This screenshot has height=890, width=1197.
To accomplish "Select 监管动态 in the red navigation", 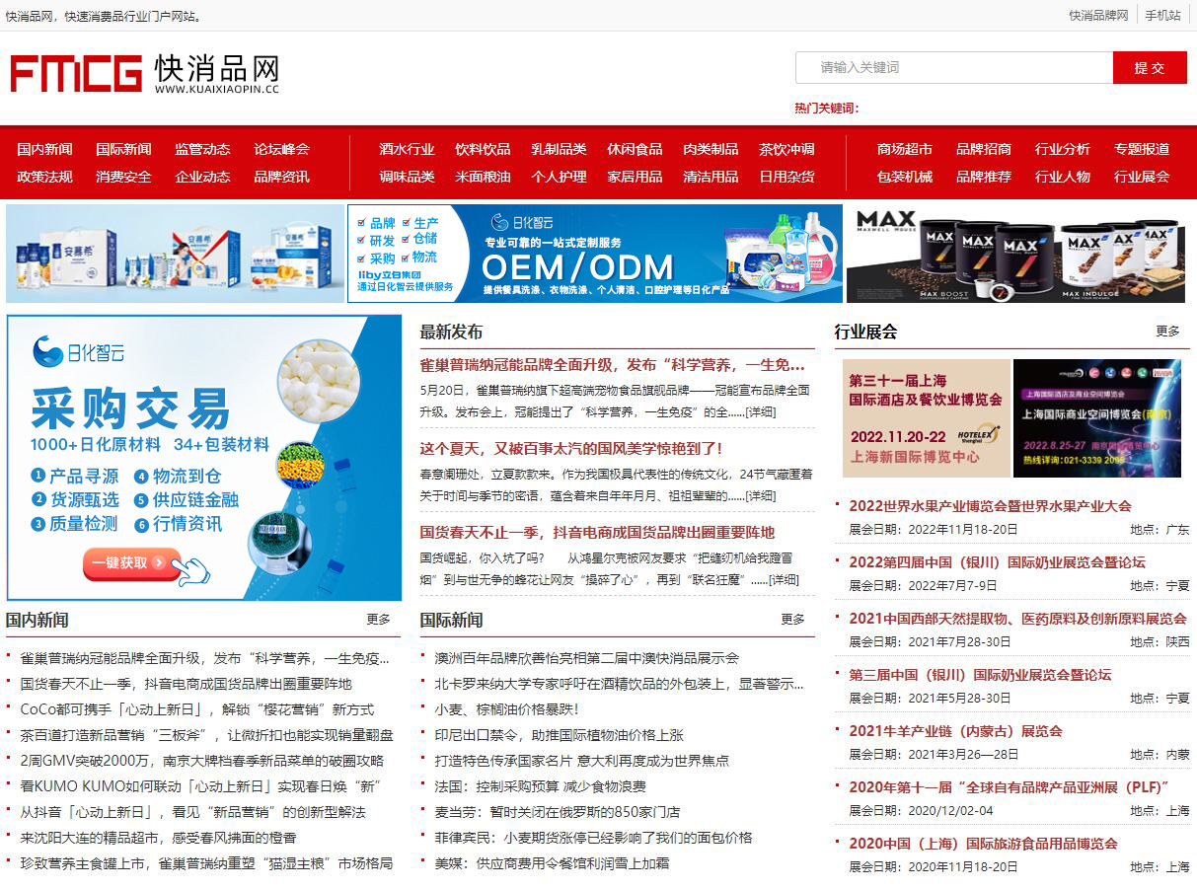I will click(202, 149).
